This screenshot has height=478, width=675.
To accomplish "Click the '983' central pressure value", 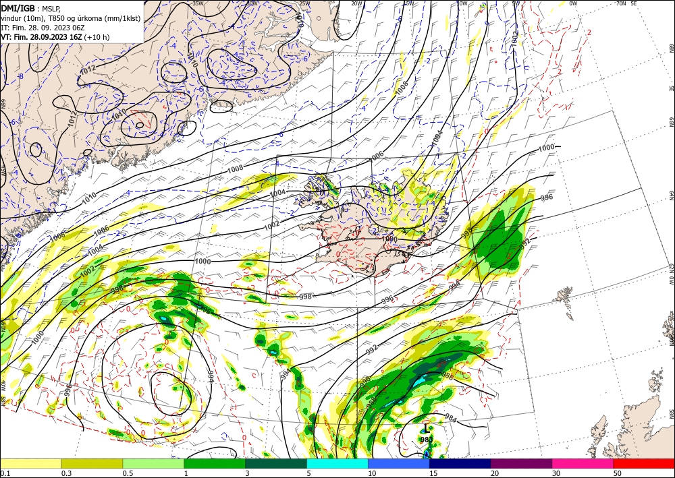I will pos(426,440).
